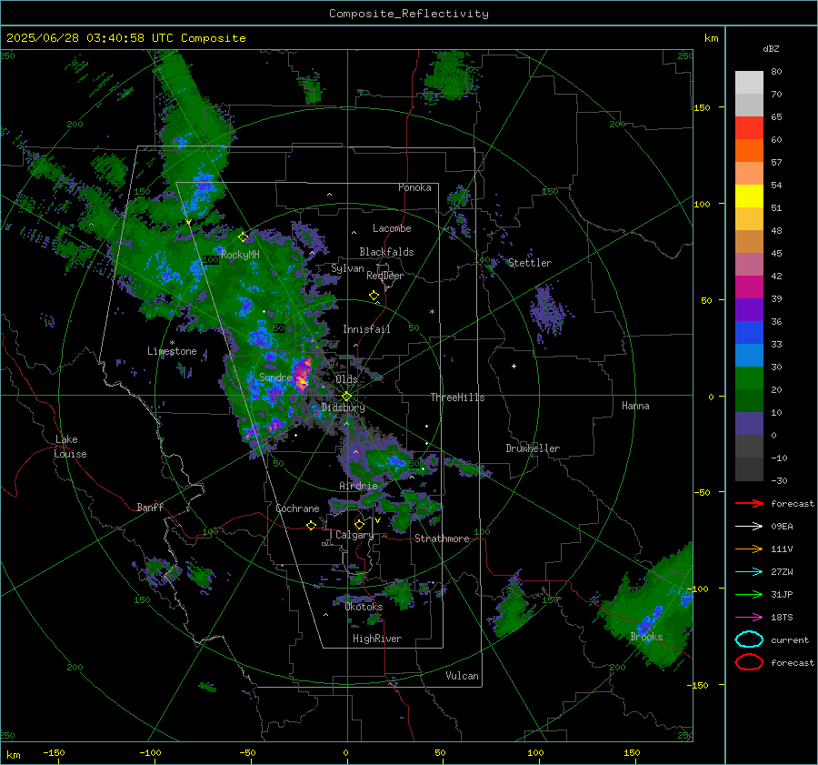Click the Okotoks city label
818x765 pixels.
coord(364,607)
